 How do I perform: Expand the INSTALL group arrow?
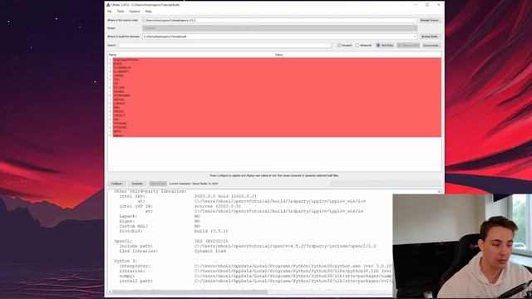pos(111,100)
